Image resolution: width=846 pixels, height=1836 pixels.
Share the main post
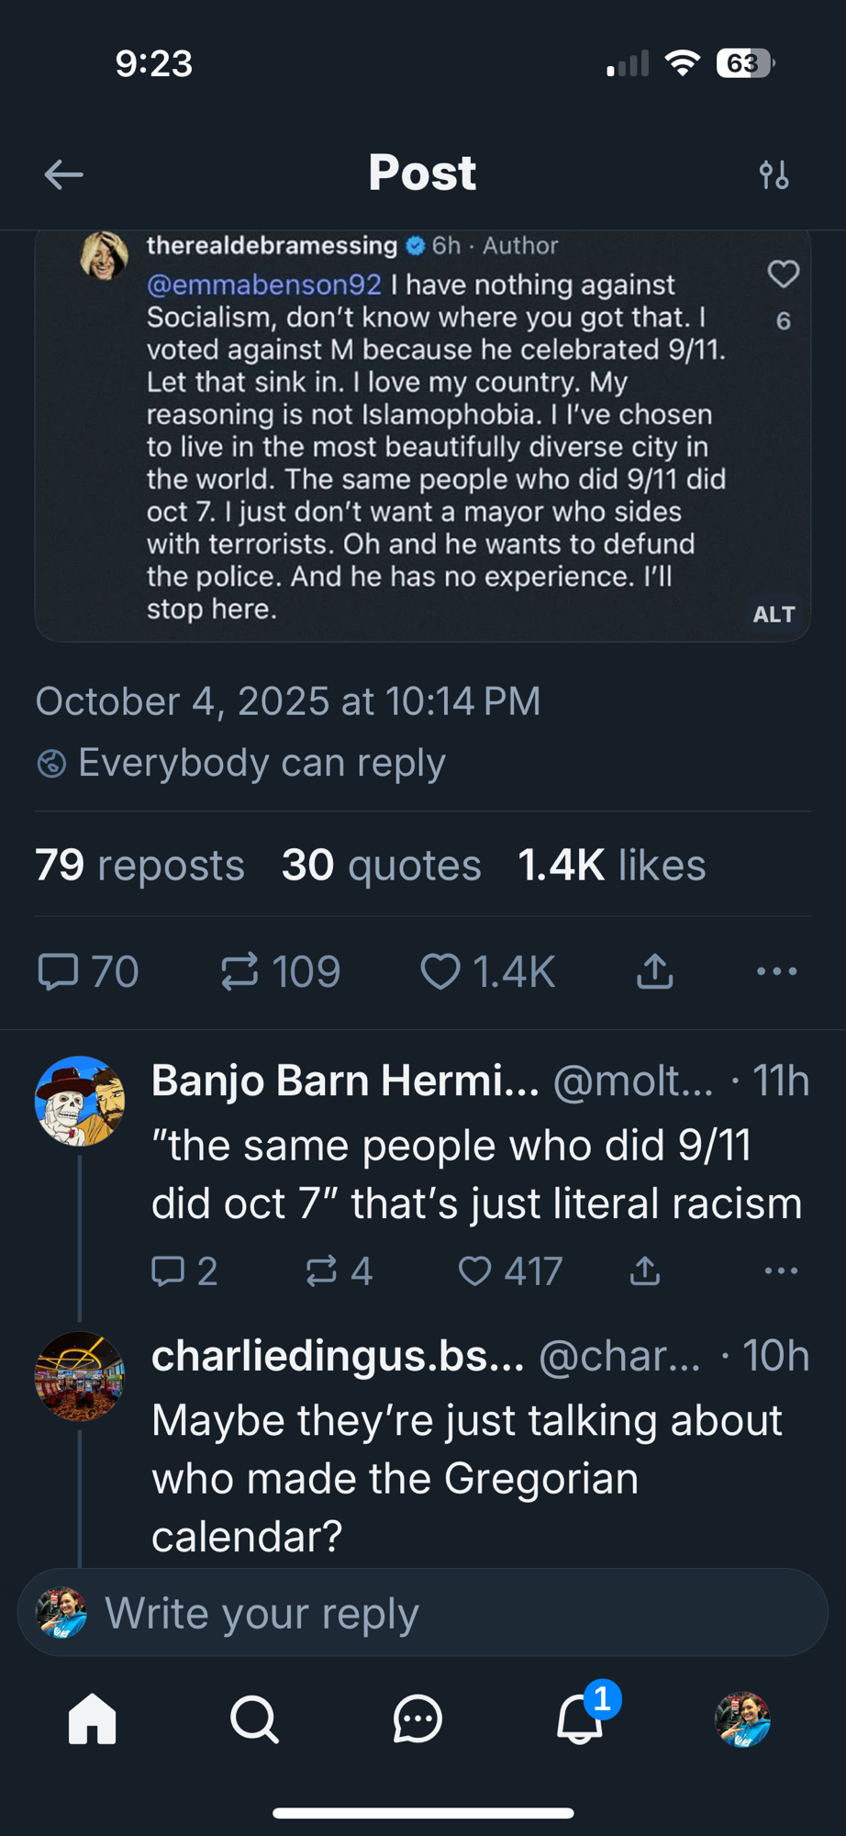coord(654,971)
